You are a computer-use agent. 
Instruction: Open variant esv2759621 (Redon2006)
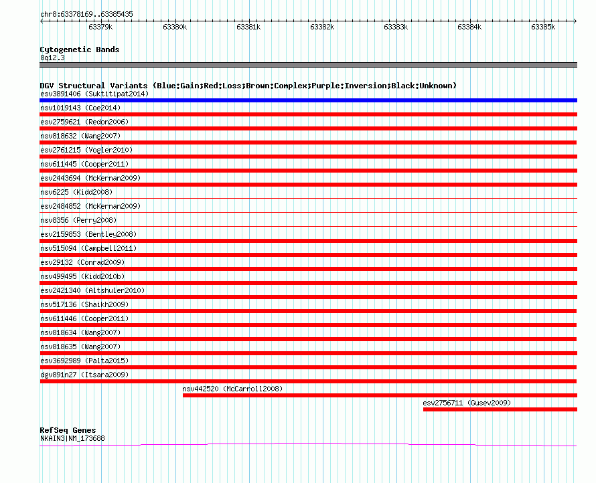(x=84, y=122)
